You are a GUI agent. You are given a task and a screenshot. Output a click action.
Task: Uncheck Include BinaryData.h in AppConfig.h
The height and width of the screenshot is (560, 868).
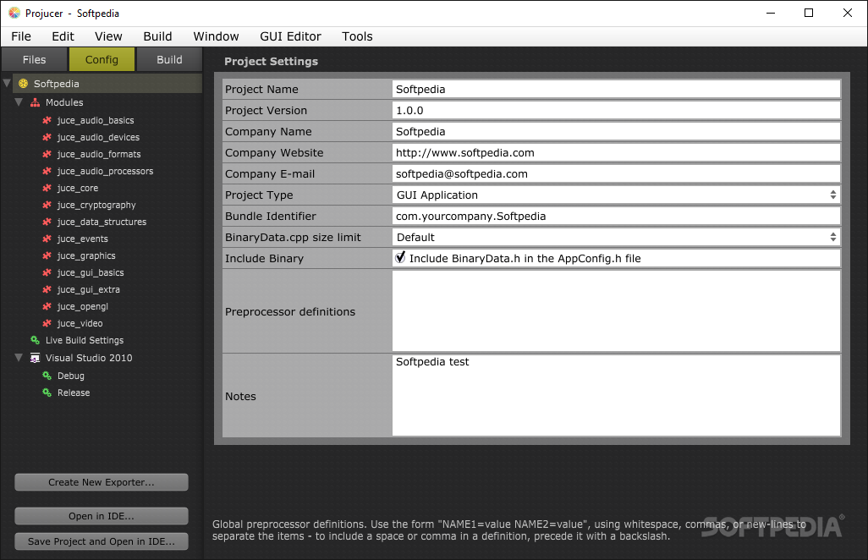pyautogui.click(x=400, y=258)
